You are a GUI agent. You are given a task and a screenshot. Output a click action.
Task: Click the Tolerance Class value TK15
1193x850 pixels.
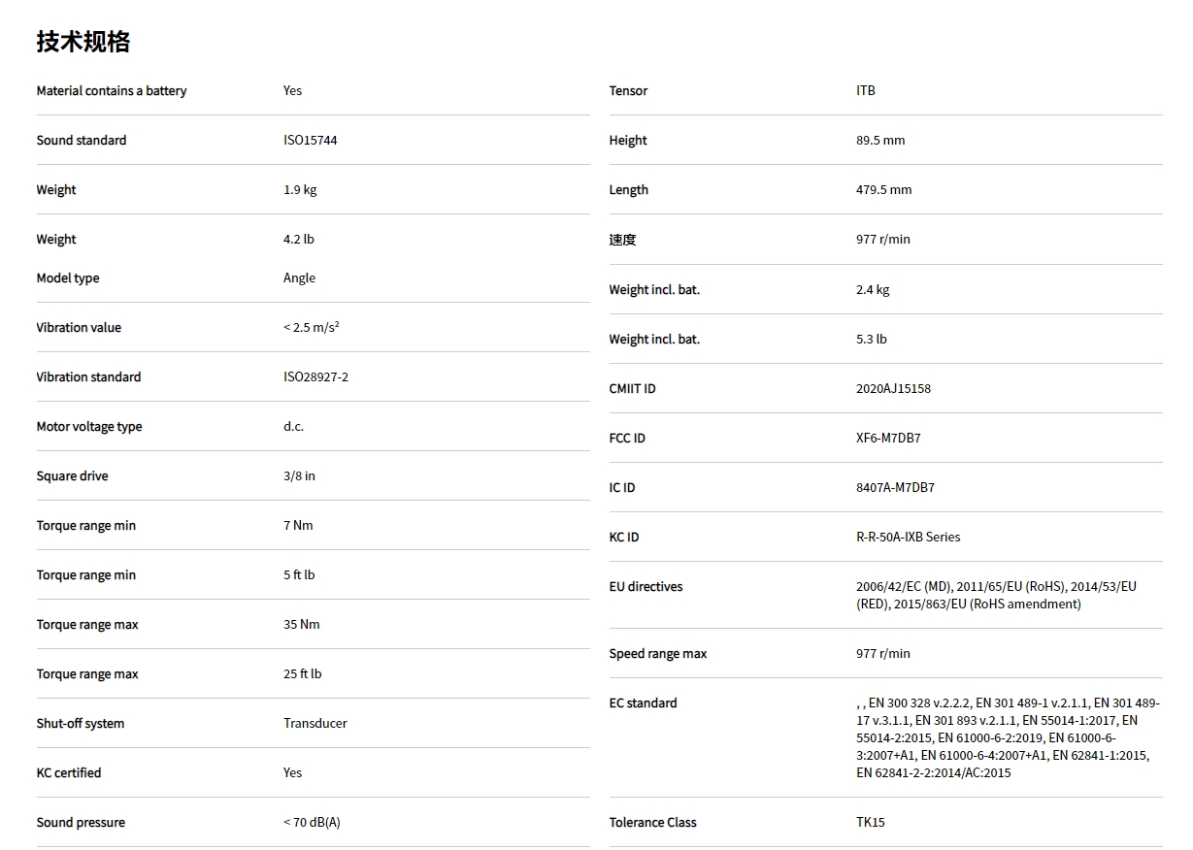click(870, 823)
